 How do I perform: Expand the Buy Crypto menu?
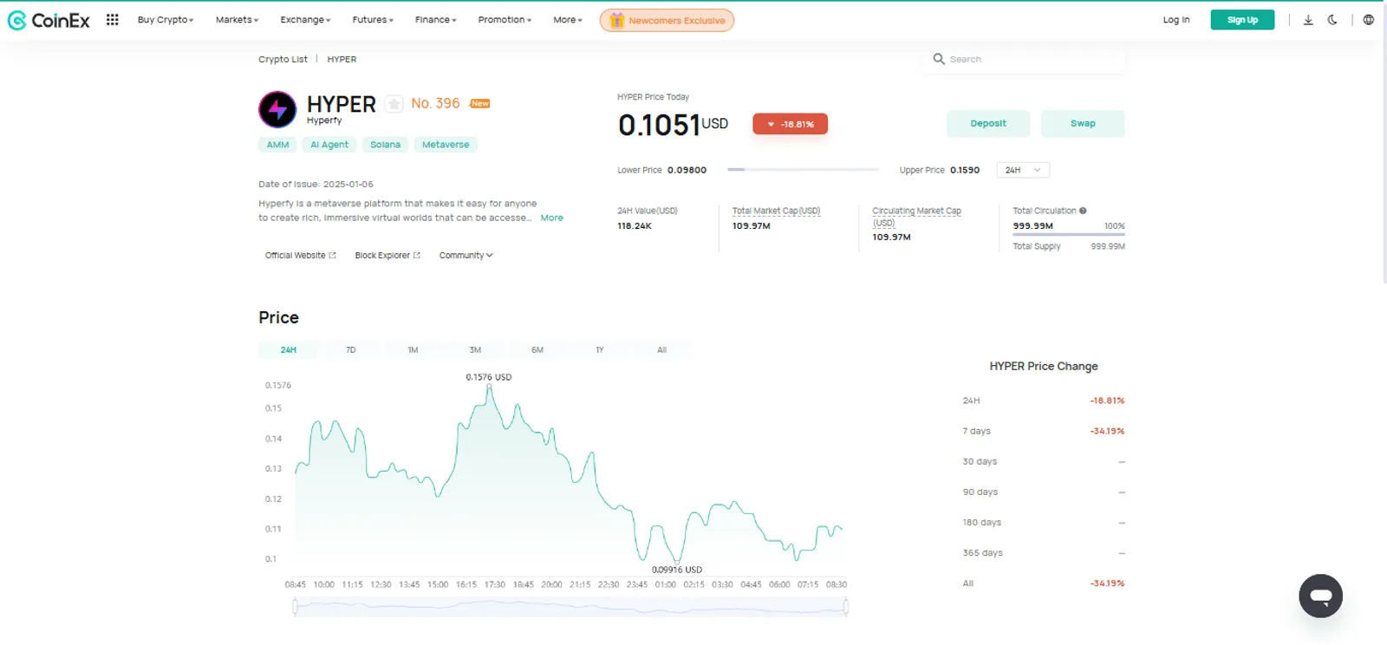tap(166, 20)
